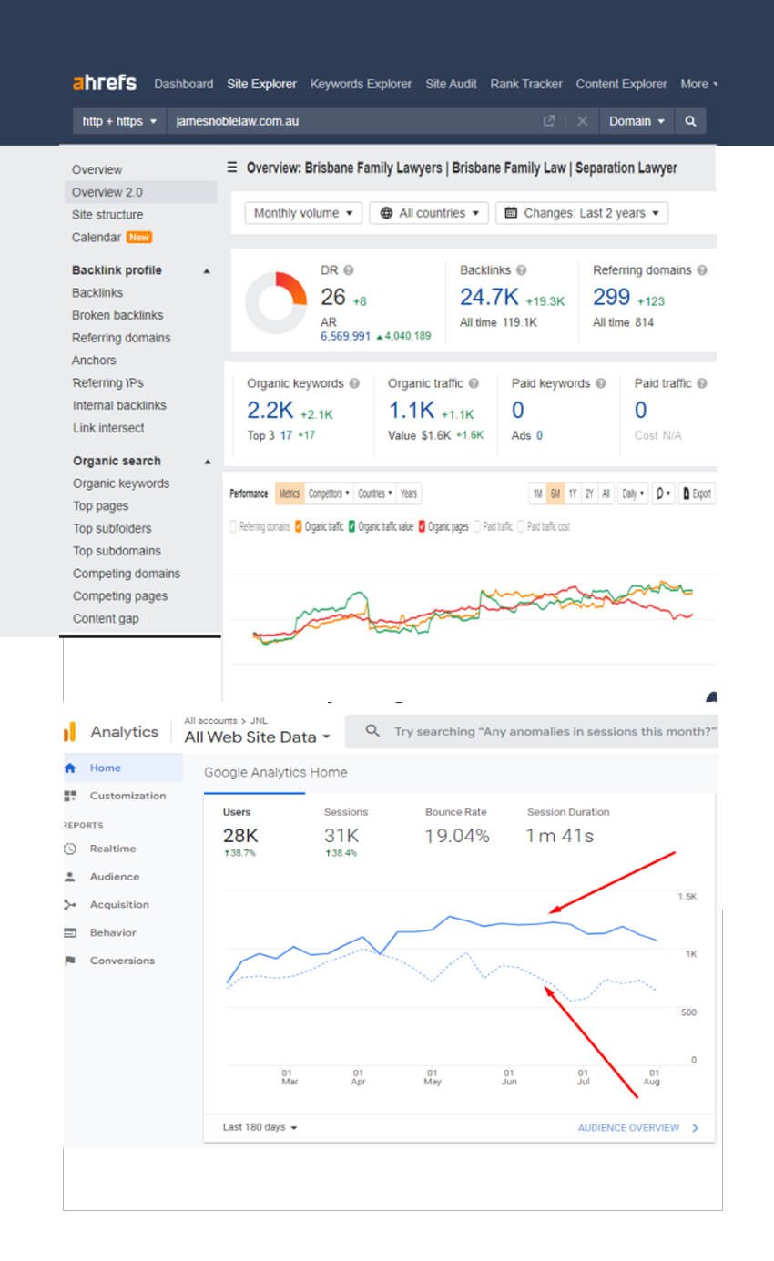Image resolution: width=774 pixels, height=1261 pixels.
Task: Select the Metrics chart tab
Action: tap(290, 493)
